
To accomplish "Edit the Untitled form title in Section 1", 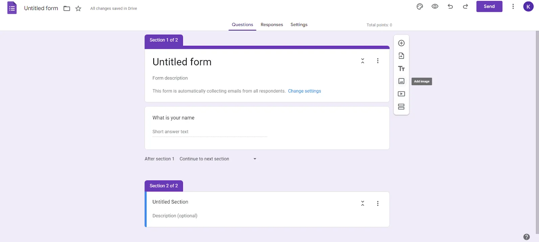I will pyautogui.click(x=182, y=62).
